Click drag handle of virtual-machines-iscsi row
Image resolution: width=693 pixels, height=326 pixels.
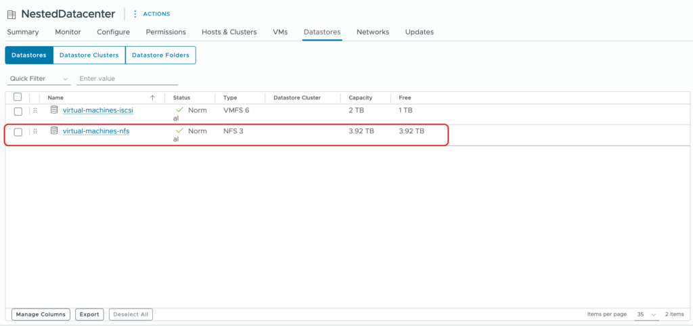click(x=35, y=111)
